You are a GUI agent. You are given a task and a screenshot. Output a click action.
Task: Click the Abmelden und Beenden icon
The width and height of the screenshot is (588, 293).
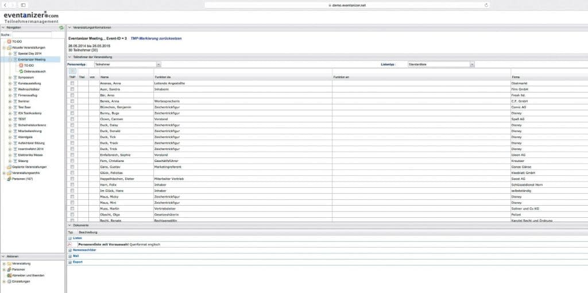click(x=9, y=275)
